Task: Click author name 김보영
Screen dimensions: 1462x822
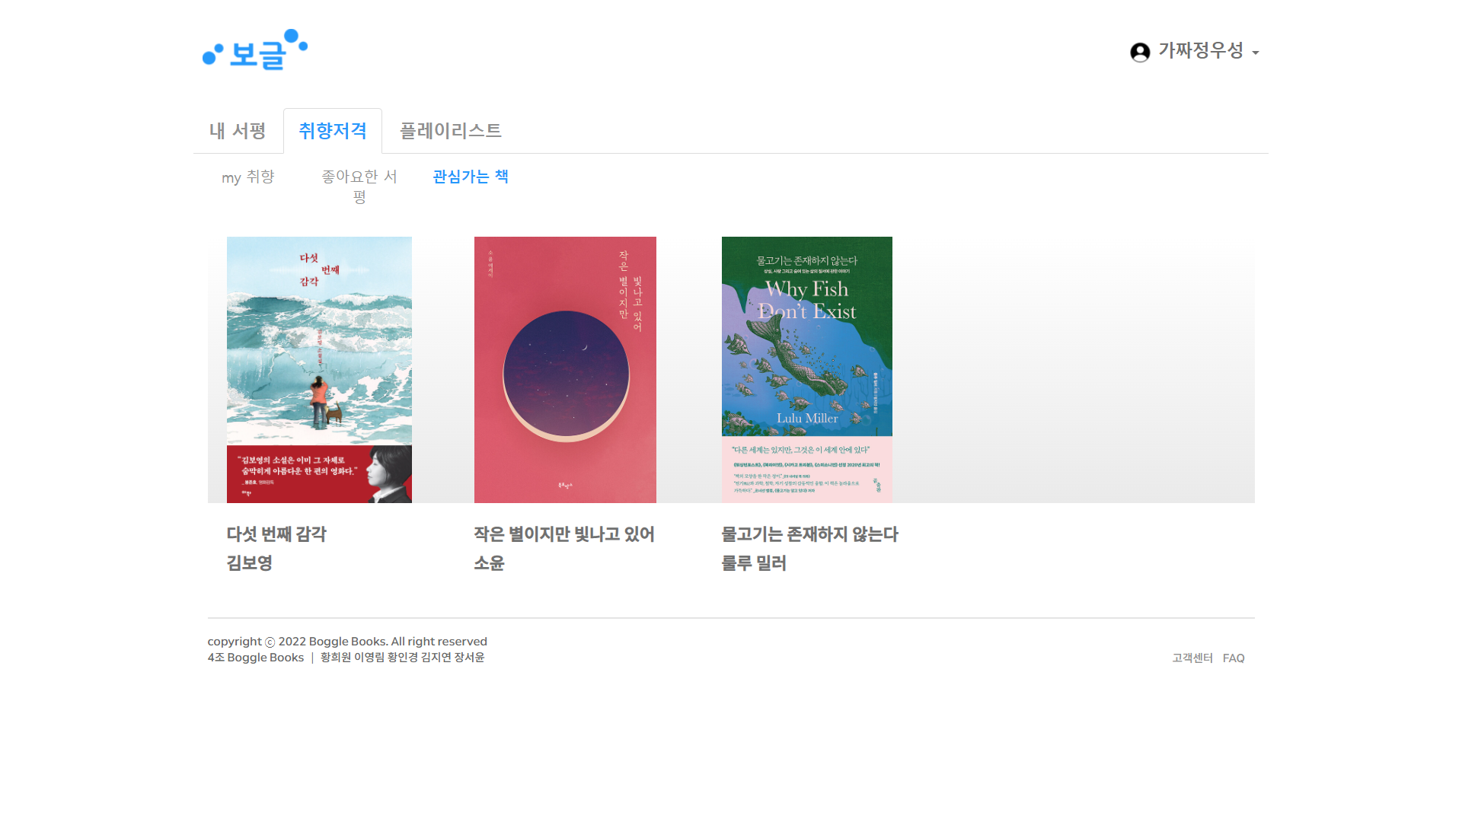Action: (x=250, y=563)
